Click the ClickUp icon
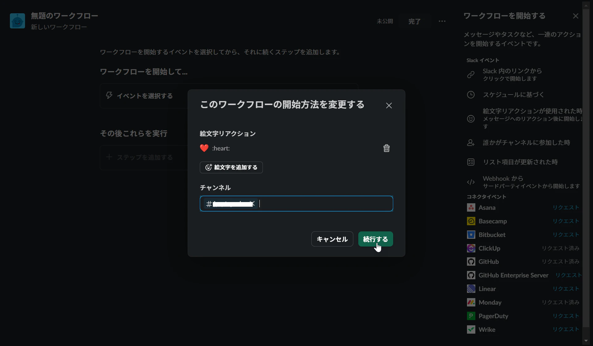This screenshot has width=593, height=346. click(471, 248)
